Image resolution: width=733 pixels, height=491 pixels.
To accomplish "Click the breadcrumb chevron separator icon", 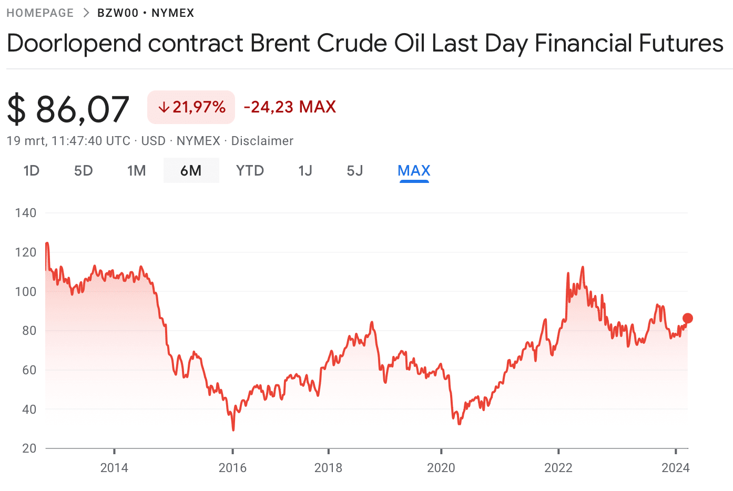I will (86, 13).
